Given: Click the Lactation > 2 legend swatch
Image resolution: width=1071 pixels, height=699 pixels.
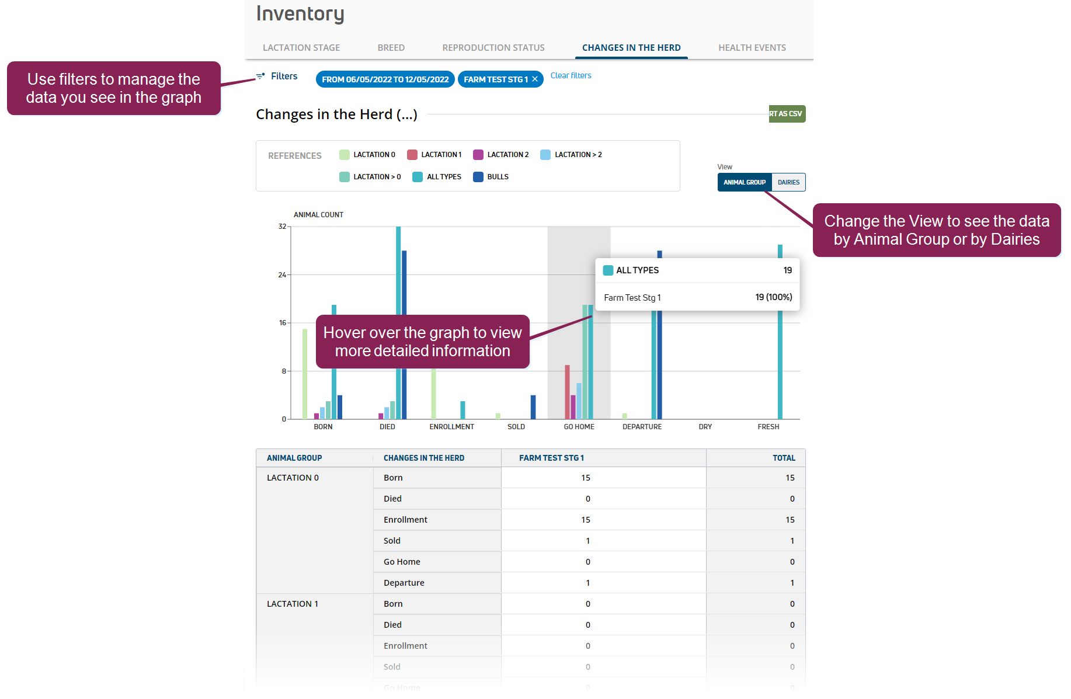Looking at the screenshot, I should pyautogui.click(x=545, y=155).
